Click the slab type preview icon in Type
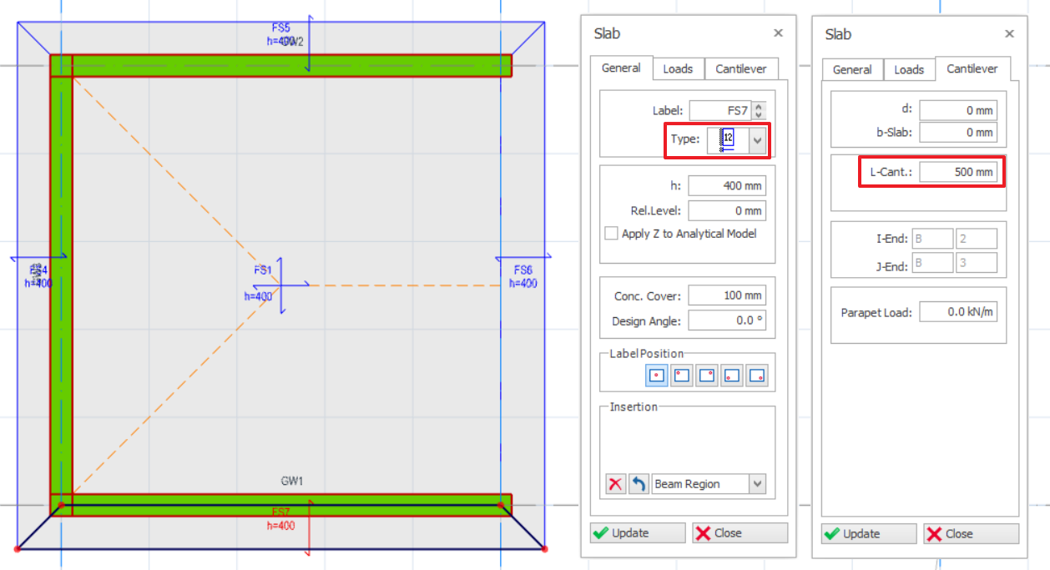Image resolution: width=1050 pixels, height=570 pixels. (729, 139)
